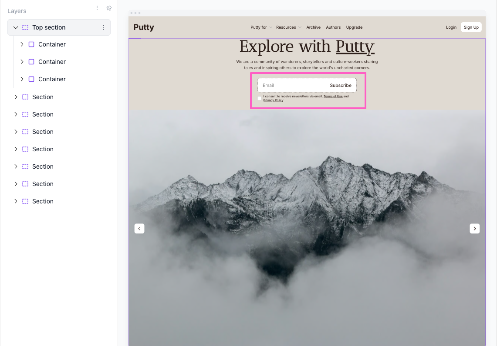This screenshot has width=497, height=346.
Task: Click the Login link
Action: click(451, 27)
